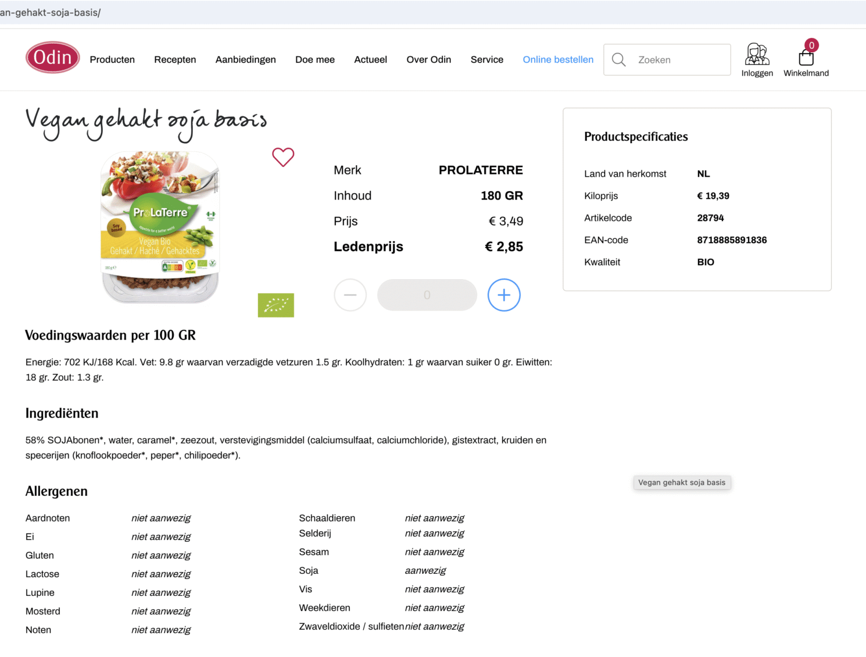Viewport: 866px width, 657px height.
Task: Select the brand value PROLATERRE
Action: coord(481,170)
